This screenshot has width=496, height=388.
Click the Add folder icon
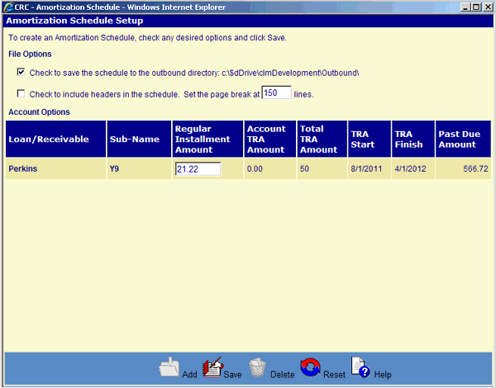(x=169, y=367)
